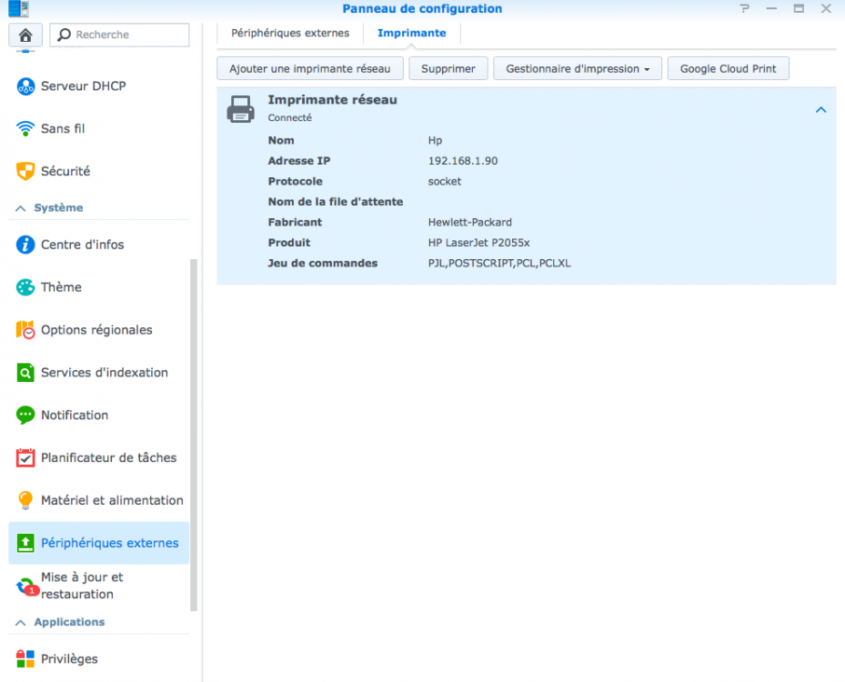The height and width of the screenshot is (682, 845).
Task: Click product value HP LaserJet P2055x
Action: pos(478,243)
